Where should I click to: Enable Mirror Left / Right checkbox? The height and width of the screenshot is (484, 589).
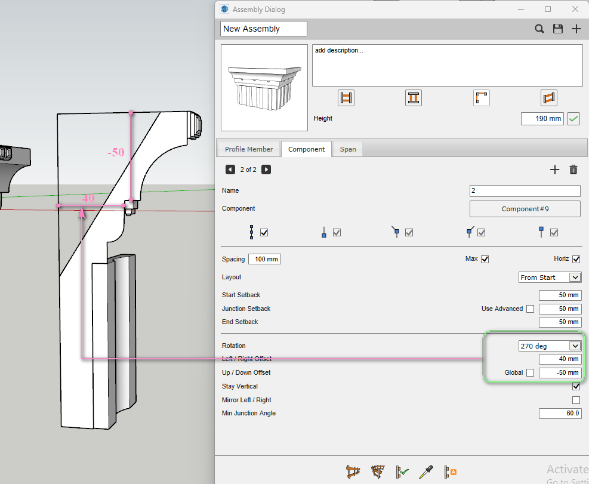[576, 400]
